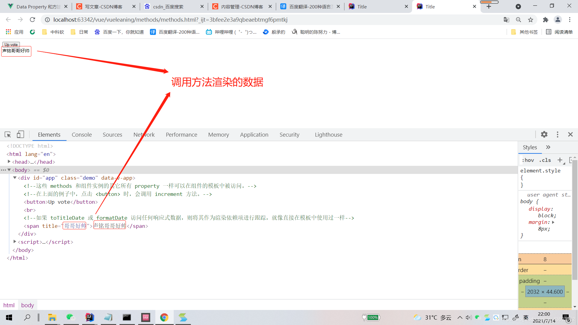Bookmark the page using the star icon
The width and height of the screenshot is (578, 325).
pyautogui.click(x=531, y=20)
